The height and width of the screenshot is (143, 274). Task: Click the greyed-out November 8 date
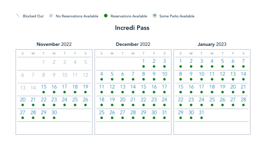point(43,75)
